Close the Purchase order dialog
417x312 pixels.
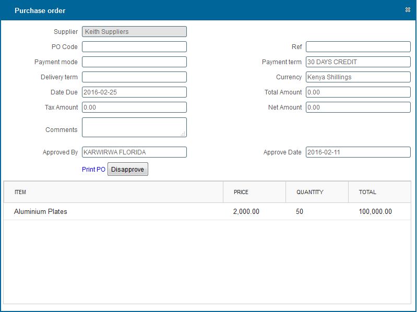coord(407,10)
